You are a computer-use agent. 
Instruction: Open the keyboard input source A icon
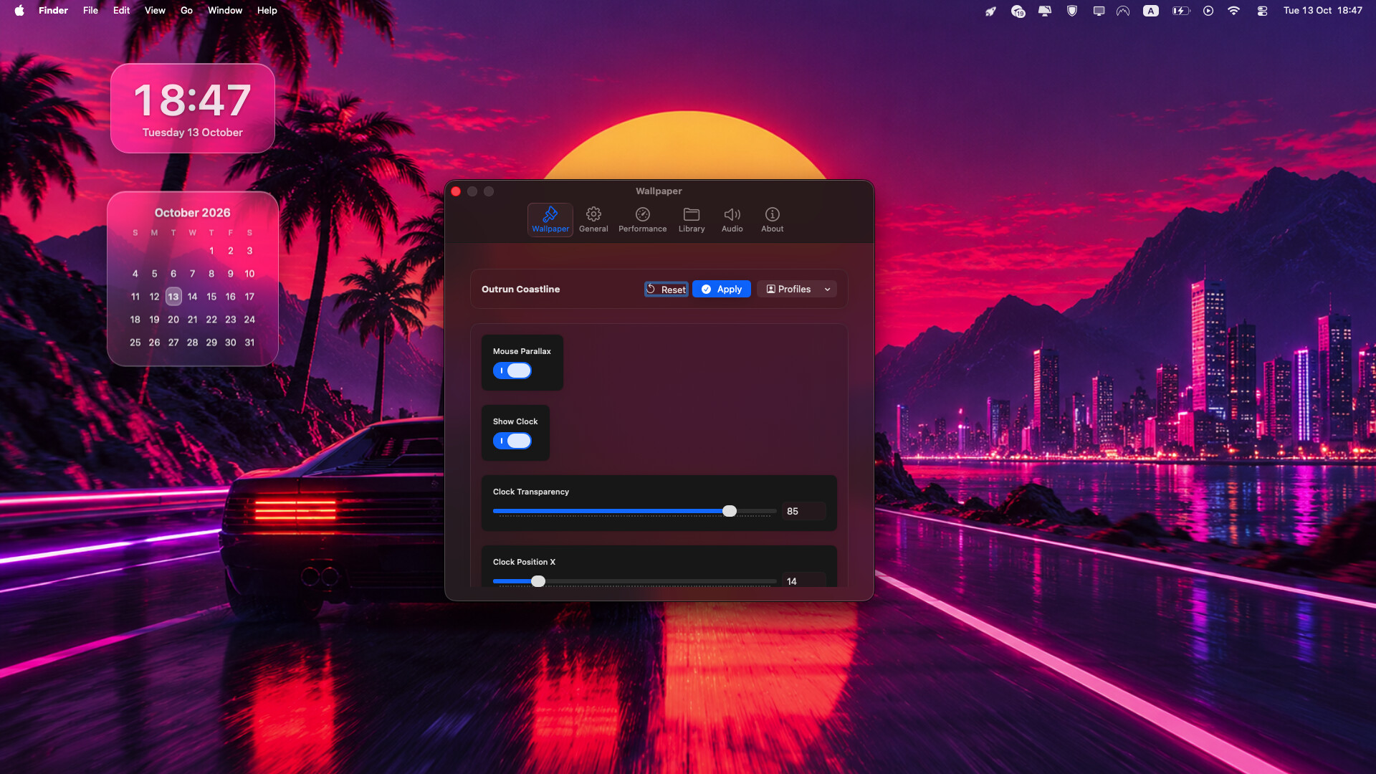(1151, 11)
